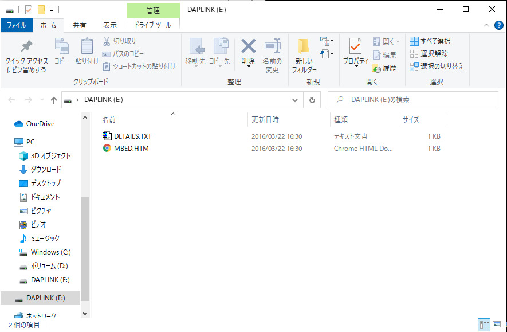Select the MBED.HTM file
This screenshot has width=507, height=332.
(131, 149)
